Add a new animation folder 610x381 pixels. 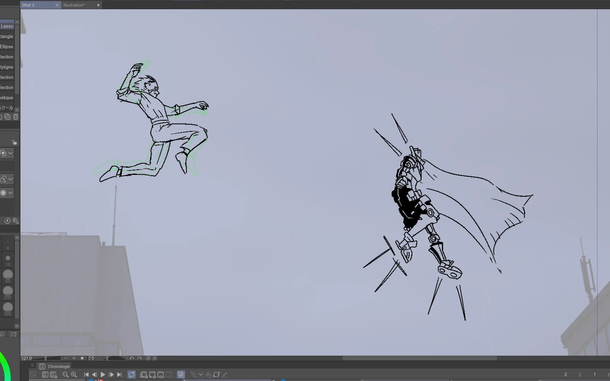144,374
